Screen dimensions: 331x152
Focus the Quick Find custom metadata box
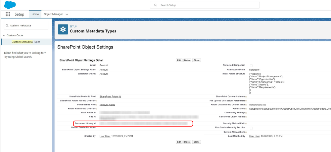point(26,25)
